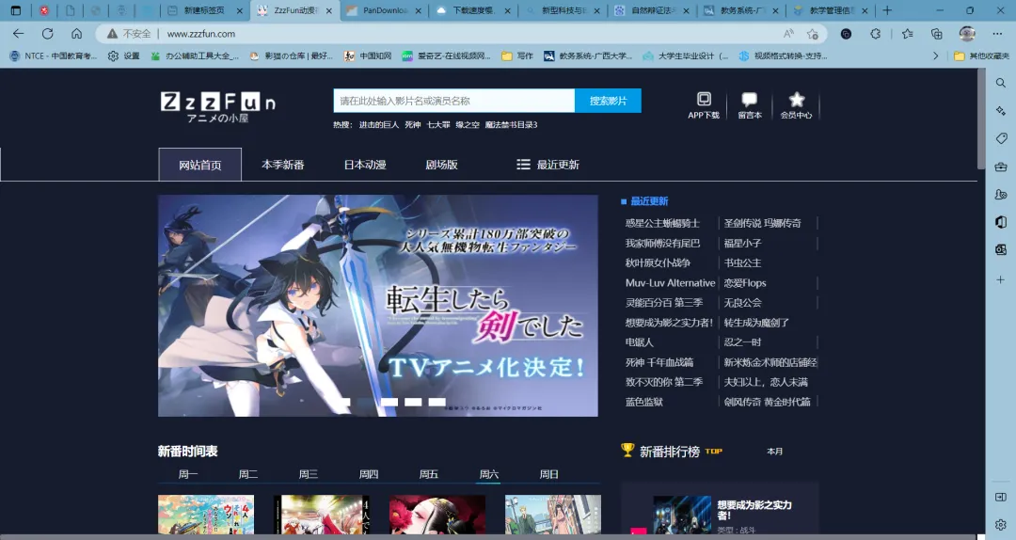The image size is (1016, 540).
Task: Open recent update 书虫公主
Action: point(742,262)
